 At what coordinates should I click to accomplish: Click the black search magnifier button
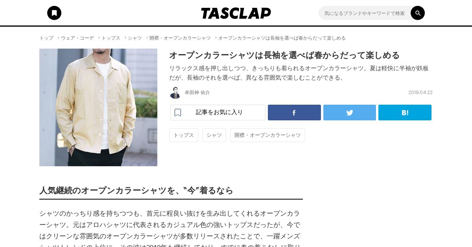click(x=418, y=13)
